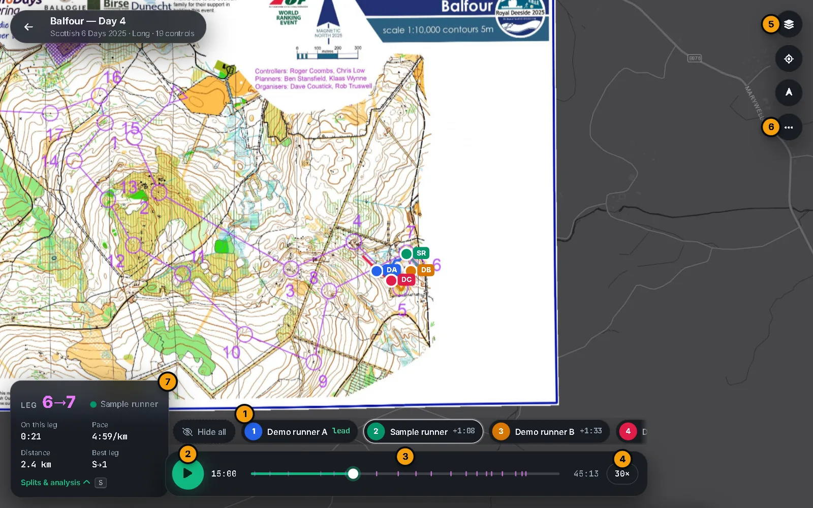Toggle the red runner 4 chip
Image resolution: width=813 pixels, height=508 pixels.
pos(631,432)
